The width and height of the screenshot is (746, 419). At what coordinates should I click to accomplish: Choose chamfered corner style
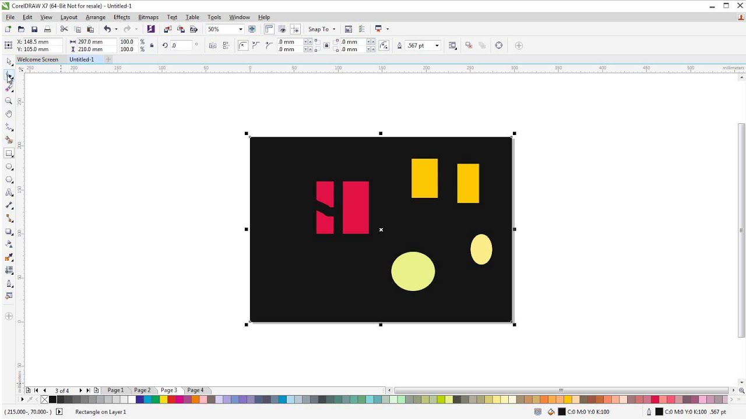(269, 45)
